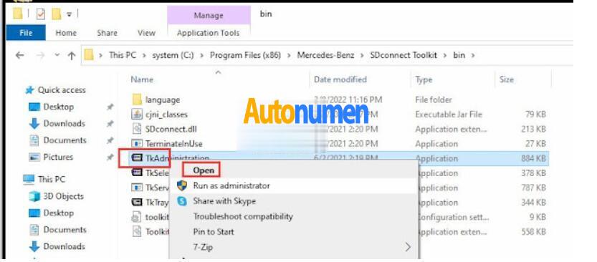Open the Application Tools tab

point(209,33)
